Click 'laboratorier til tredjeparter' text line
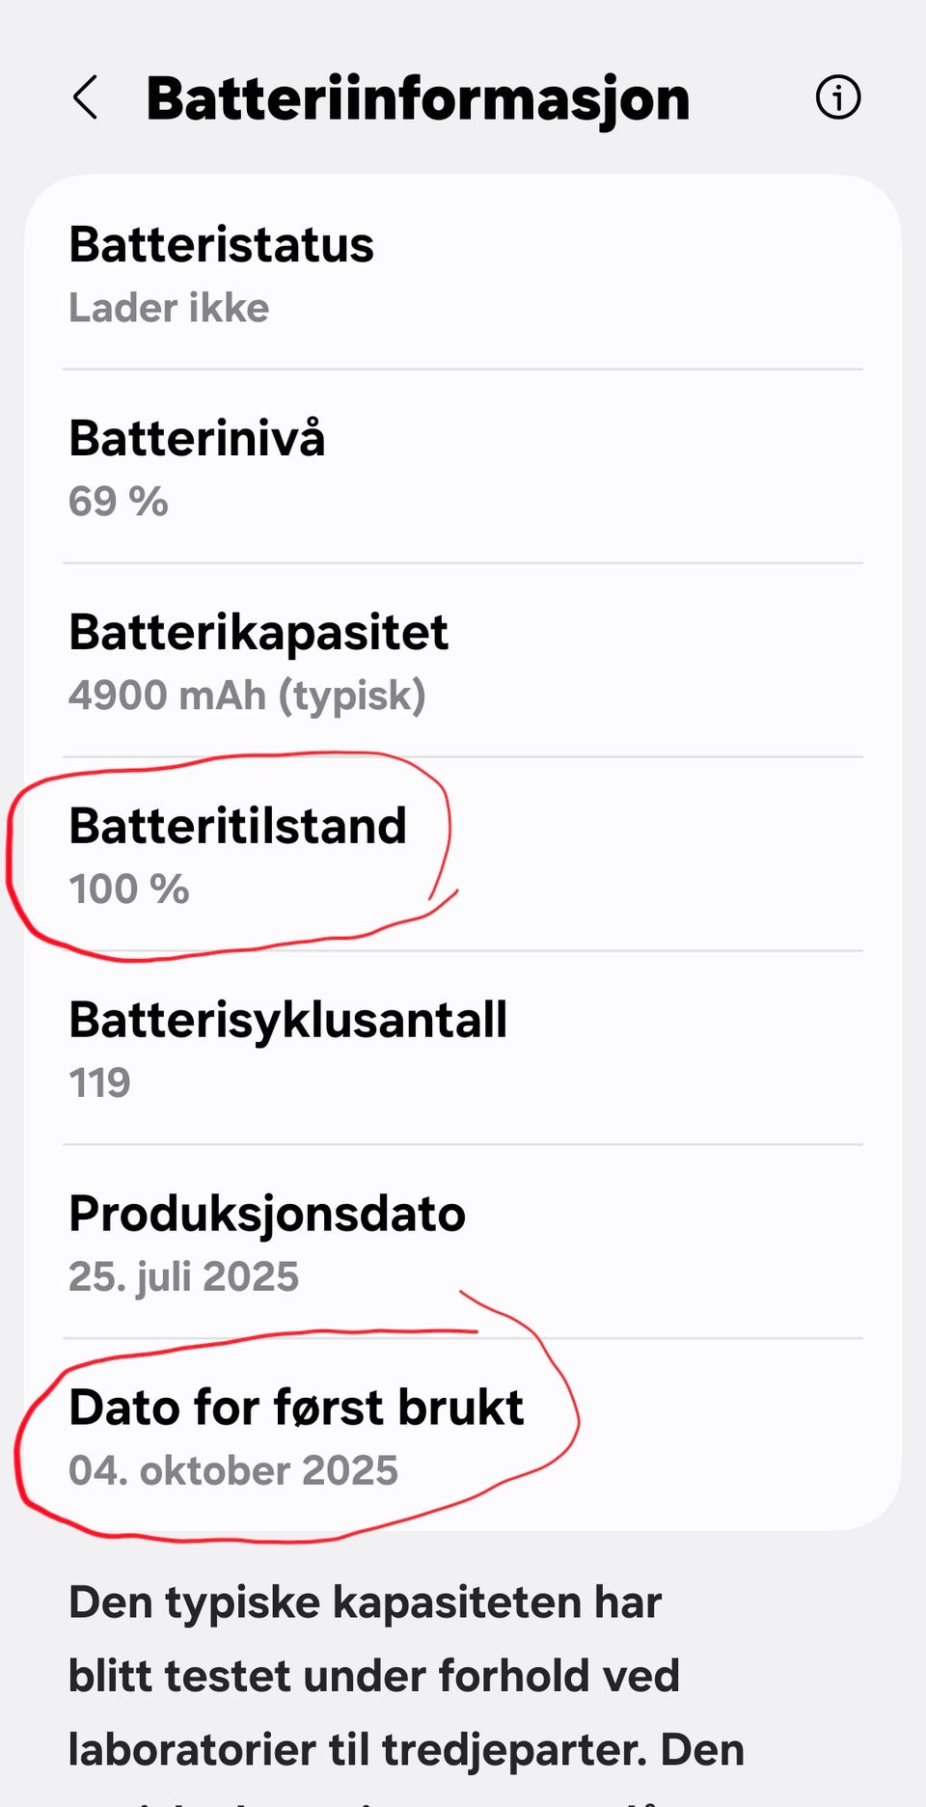This screenshot has width=926, height=1807. 357,1751
